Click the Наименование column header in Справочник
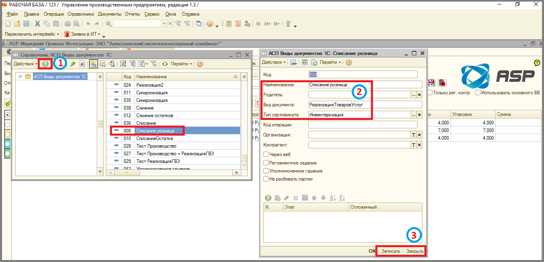Viewport: 544px width, 262px height. coord(187,77)
